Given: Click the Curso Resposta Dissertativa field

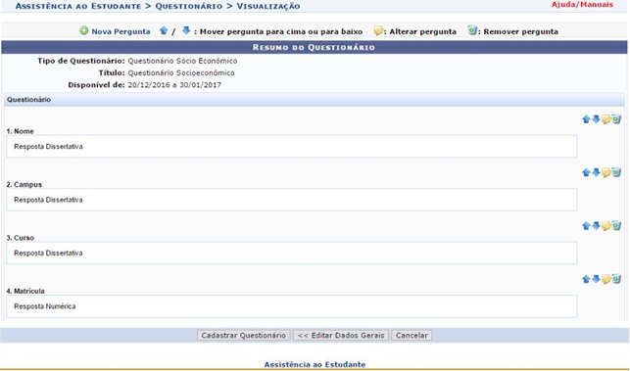Looking at the screenshot, I should [292, 253].
